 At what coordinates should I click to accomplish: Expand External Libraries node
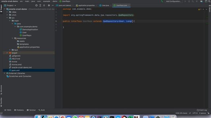pyautogui.click(x=5, y=73)
